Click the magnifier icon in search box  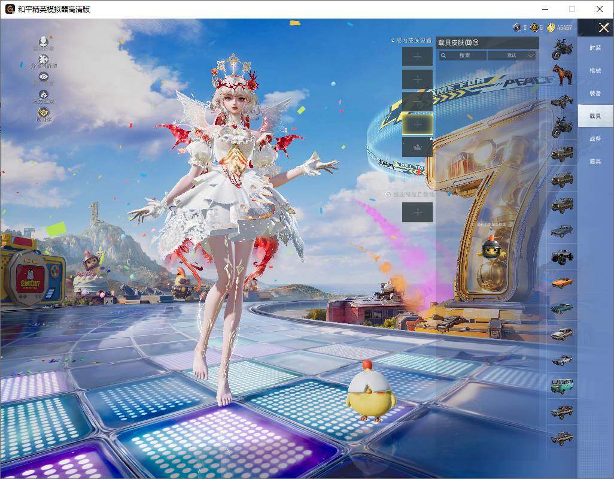443,56
